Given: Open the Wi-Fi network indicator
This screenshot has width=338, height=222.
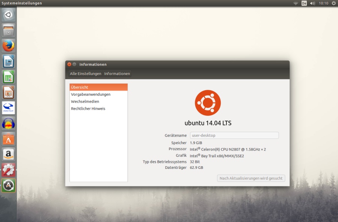Looking at the screenshot, I should (296, 3).
